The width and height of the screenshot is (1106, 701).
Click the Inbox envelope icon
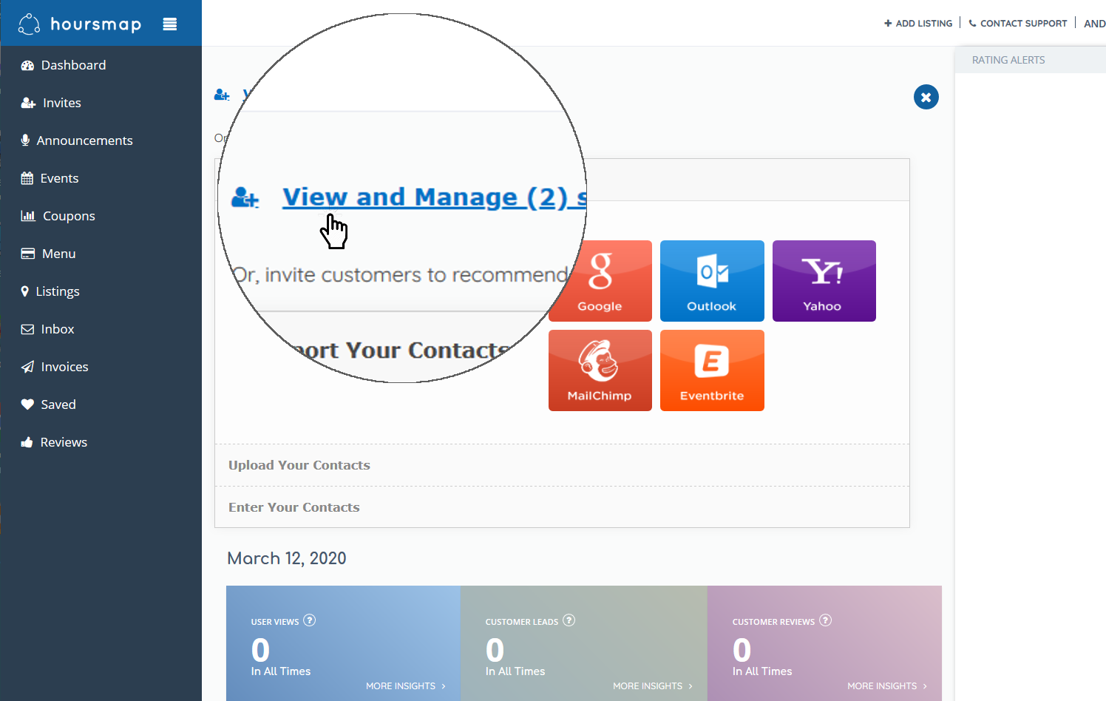click(27, 329)
